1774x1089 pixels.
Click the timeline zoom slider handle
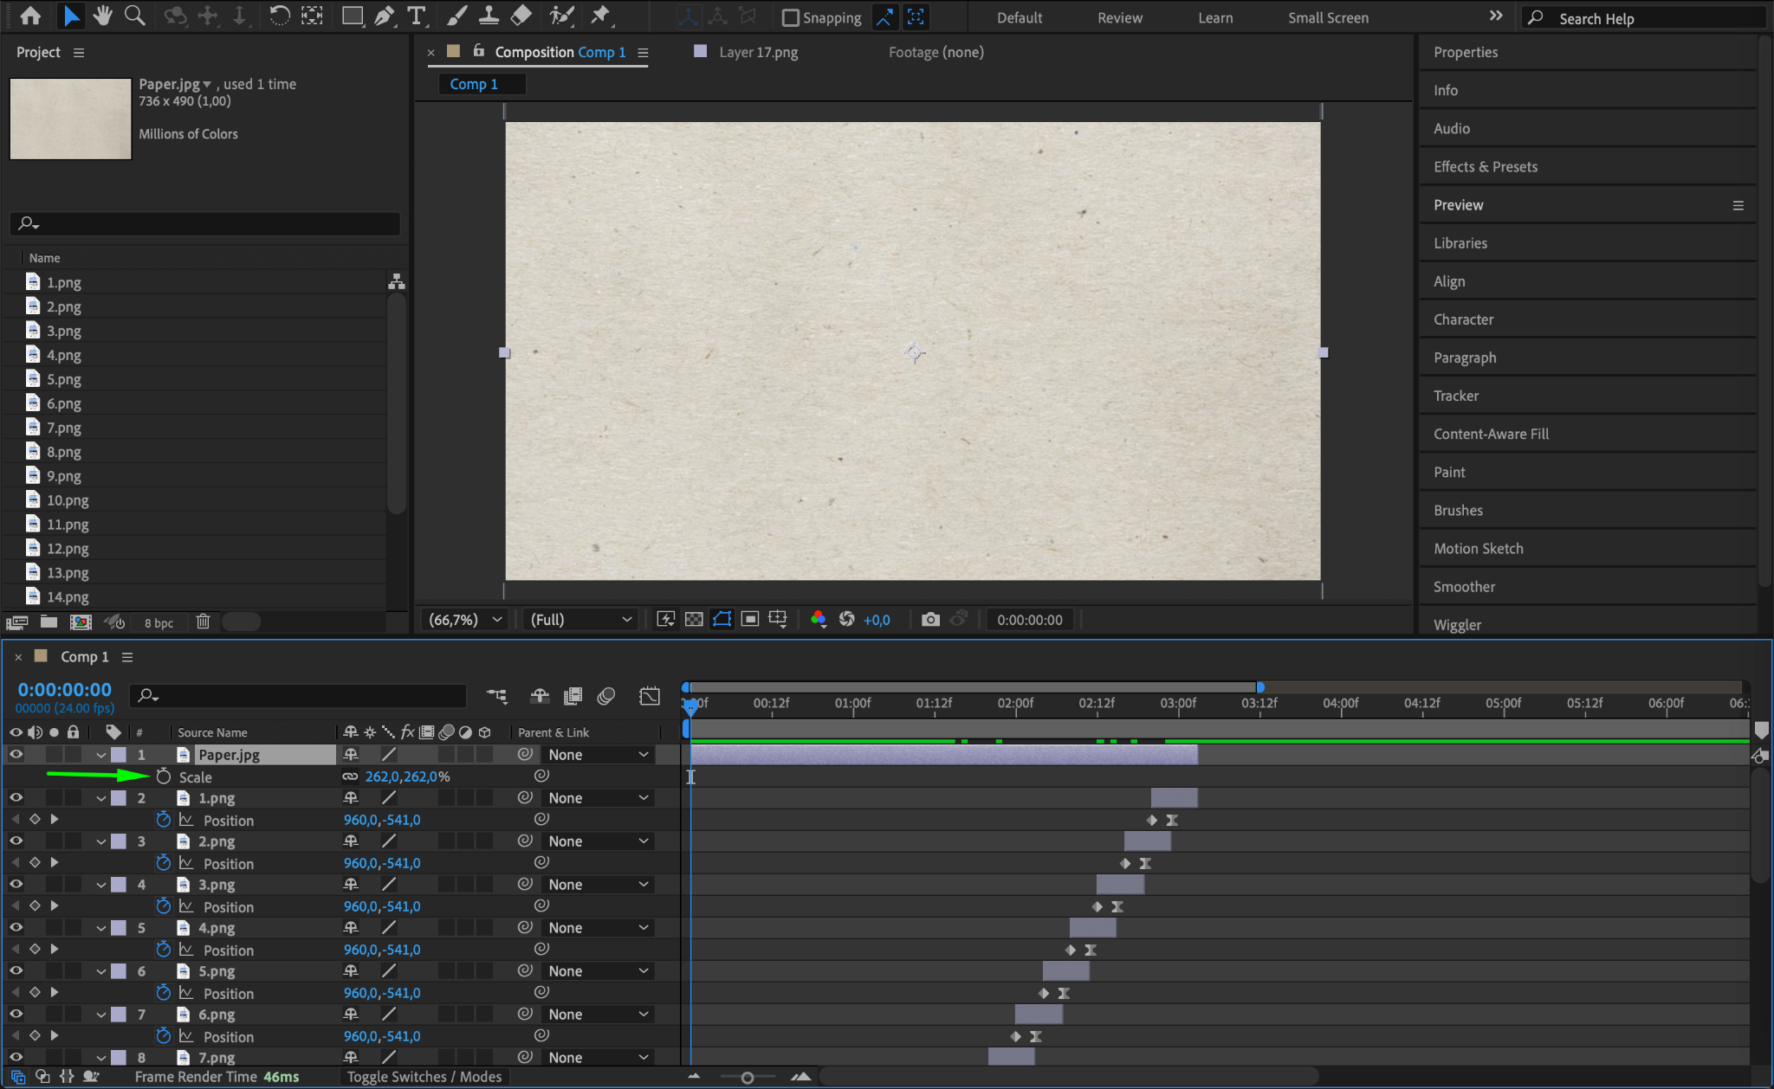pos(747,1078)
